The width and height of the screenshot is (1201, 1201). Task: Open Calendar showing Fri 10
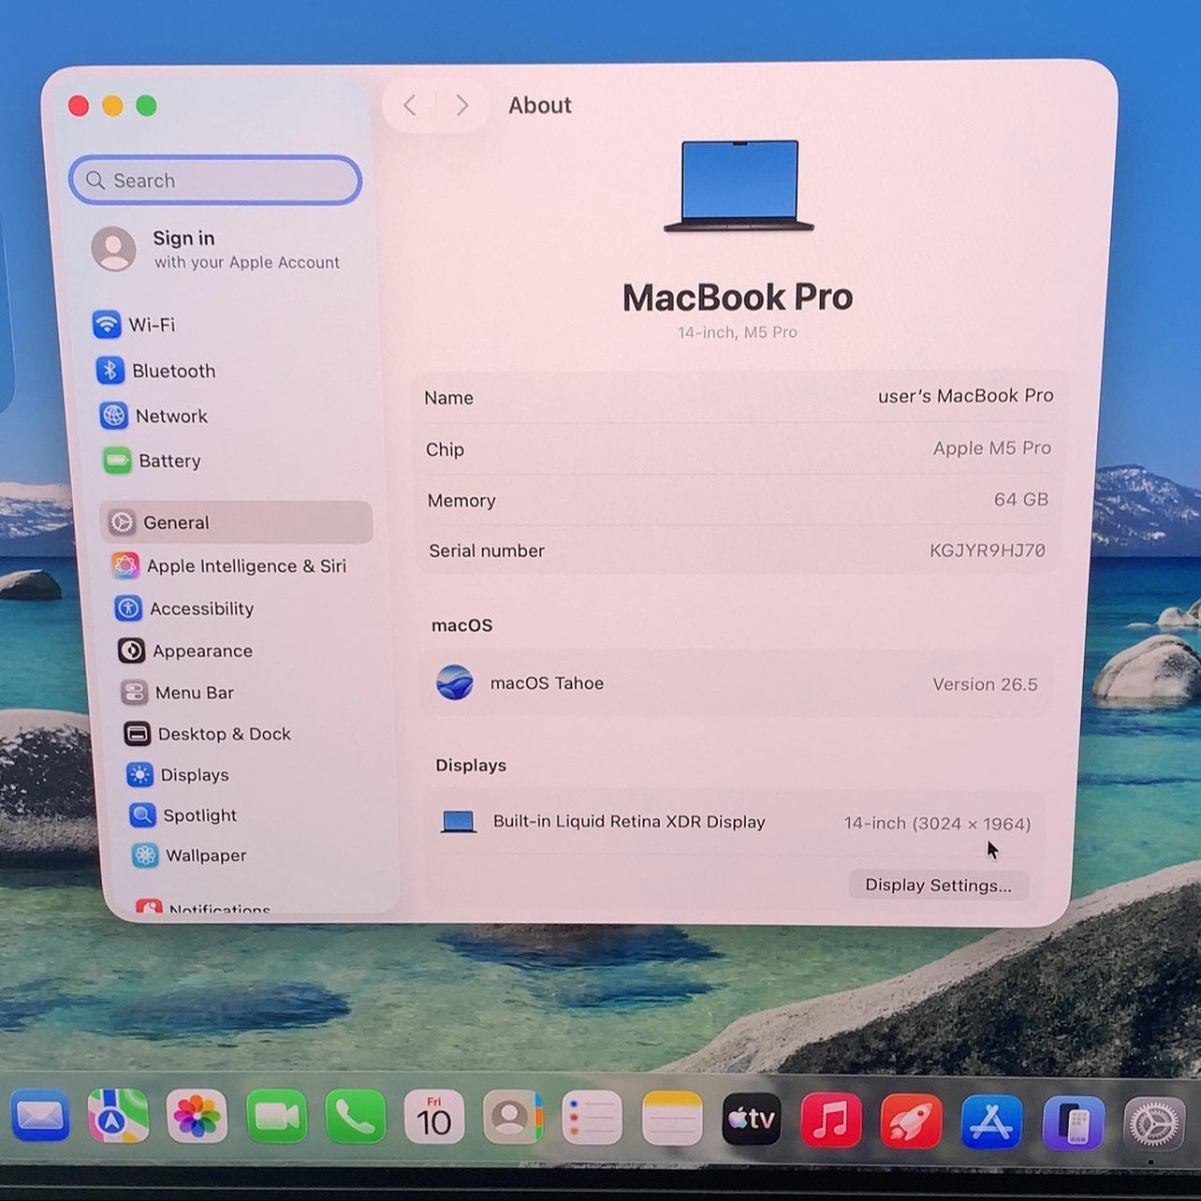pos(433,1116)
